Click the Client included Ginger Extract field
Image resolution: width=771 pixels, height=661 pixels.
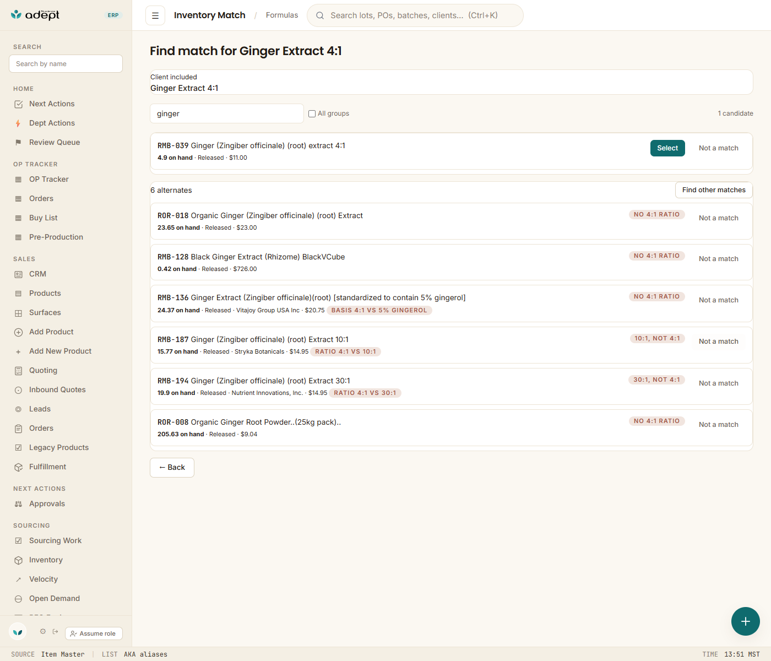[x=452, y=82]
